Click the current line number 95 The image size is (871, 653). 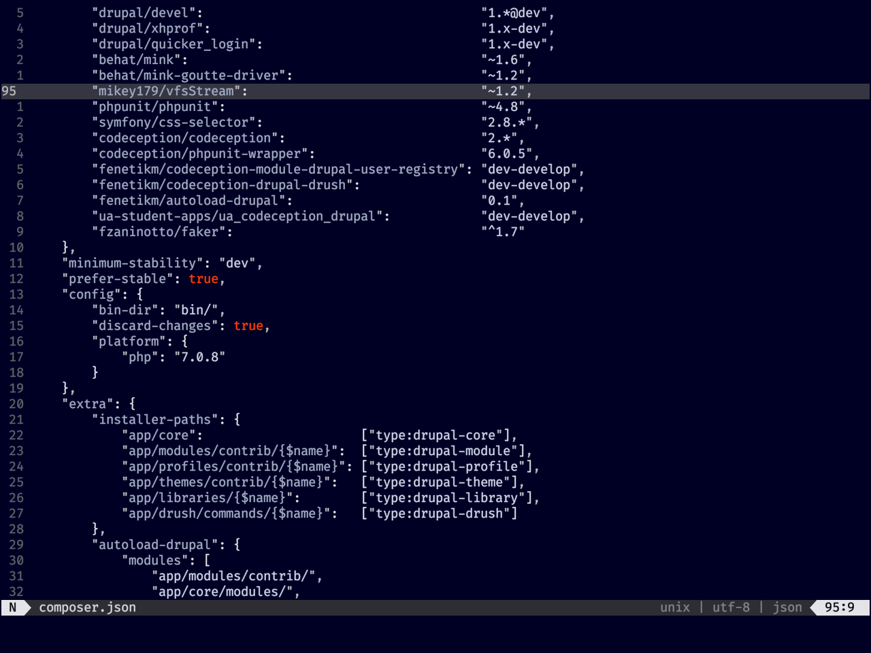pos(9,91)
